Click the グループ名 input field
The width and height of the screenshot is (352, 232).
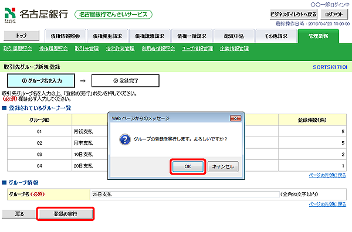[x=185, y=195]
